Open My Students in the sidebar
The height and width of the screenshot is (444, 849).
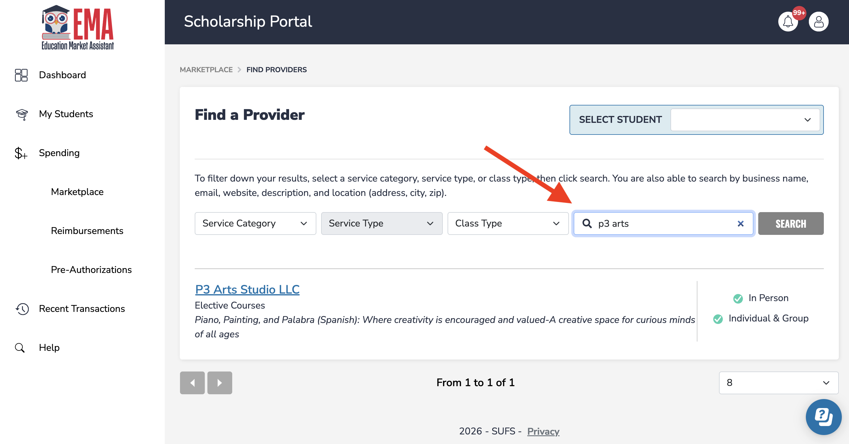pos(66,114)
